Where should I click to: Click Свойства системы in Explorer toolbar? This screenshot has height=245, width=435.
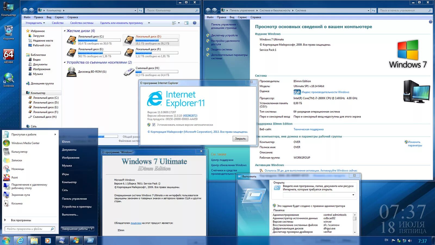[82, 23]
